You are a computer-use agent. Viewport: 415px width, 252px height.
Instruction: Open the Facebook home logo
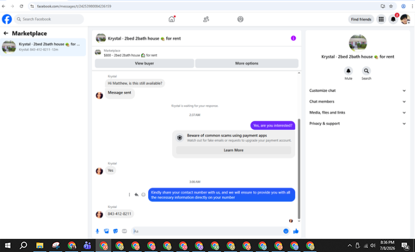tap(7, 19)
